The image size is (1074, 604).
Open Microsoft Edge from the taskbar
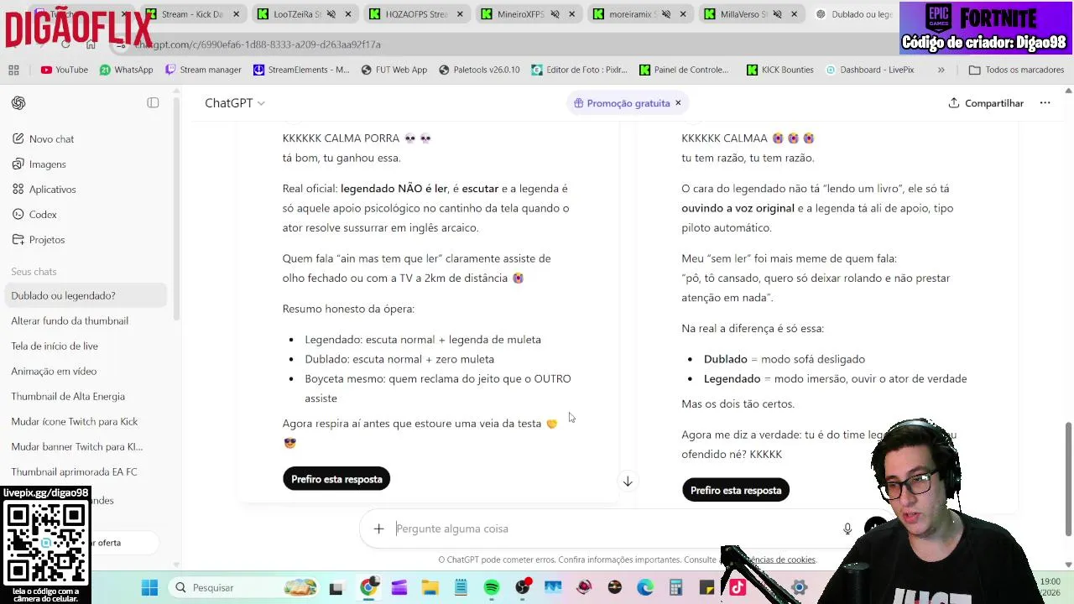644,587
